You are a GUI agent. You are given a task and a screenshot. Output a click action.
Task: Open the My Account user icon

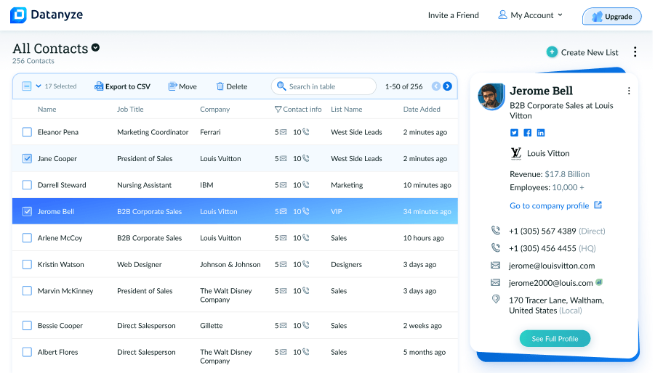502,15
